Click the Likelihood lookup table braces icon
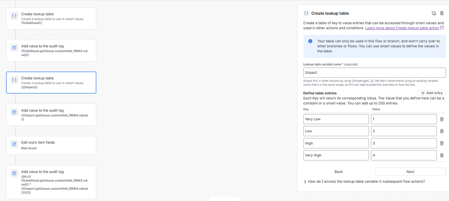 tap(14, 15)
